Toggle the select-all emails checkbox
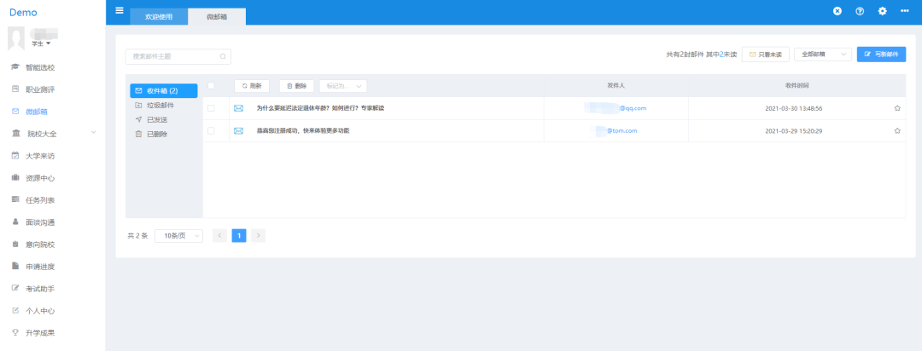This screenshot has height=351, width=922. [211, 85]
